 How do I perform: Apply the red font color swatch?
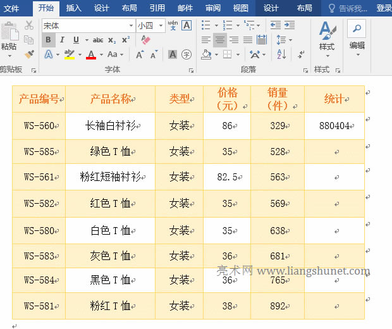(x=90, y=55)
